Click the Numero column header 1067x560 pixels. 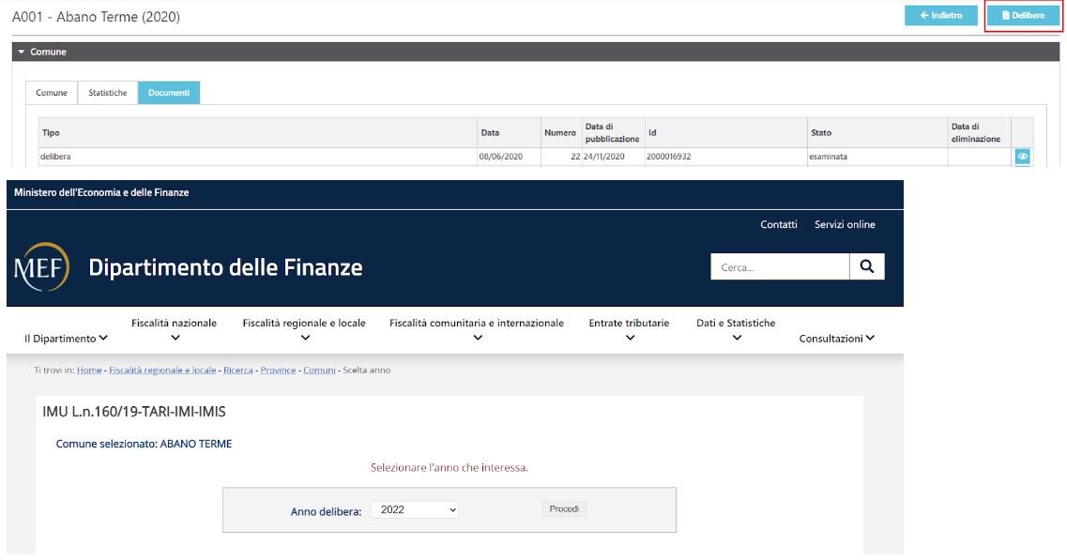coord(560,132)
